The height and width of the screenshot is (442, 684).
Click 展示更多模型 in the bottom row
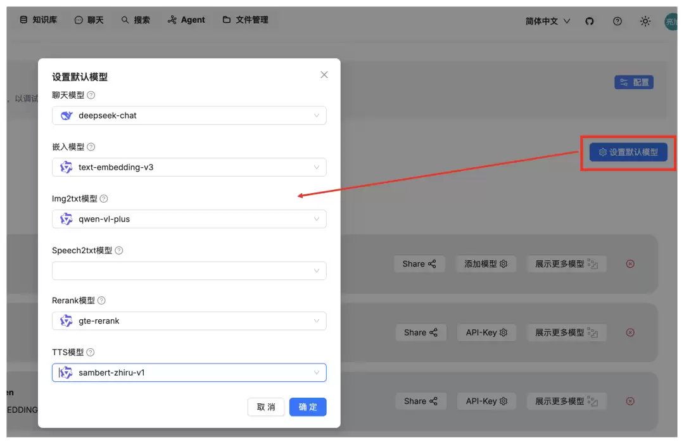[x=566, y=401]
